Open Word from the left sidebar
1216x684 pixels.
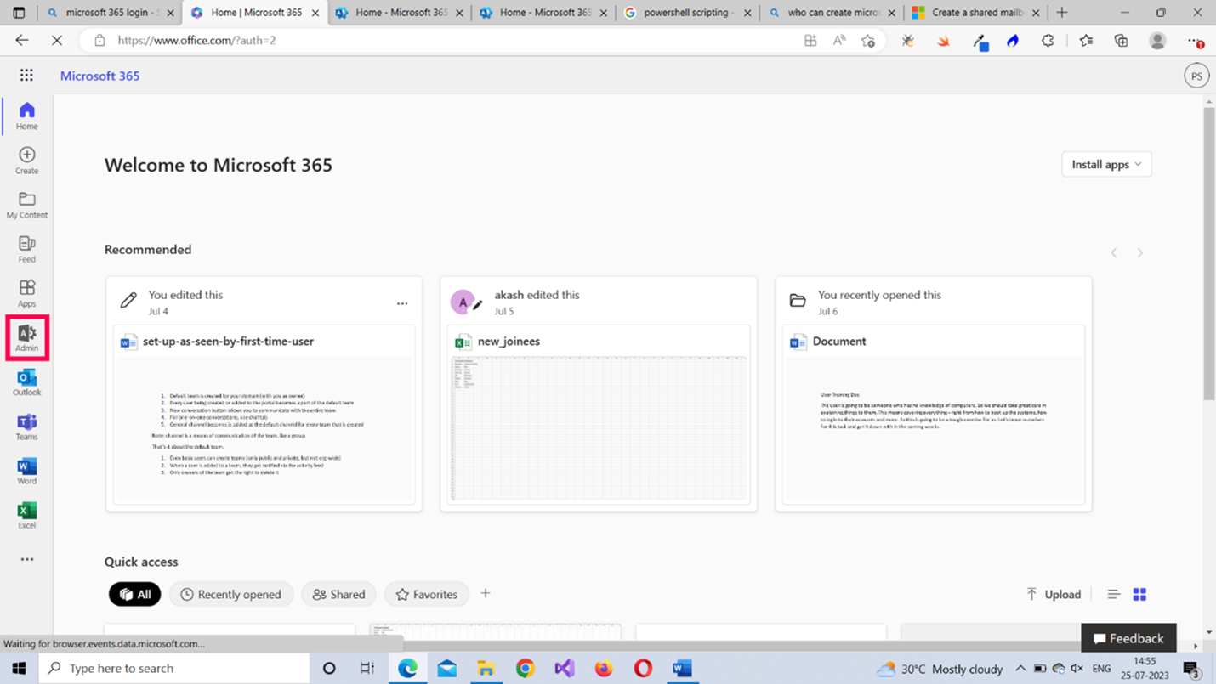[x=26, y=470]
